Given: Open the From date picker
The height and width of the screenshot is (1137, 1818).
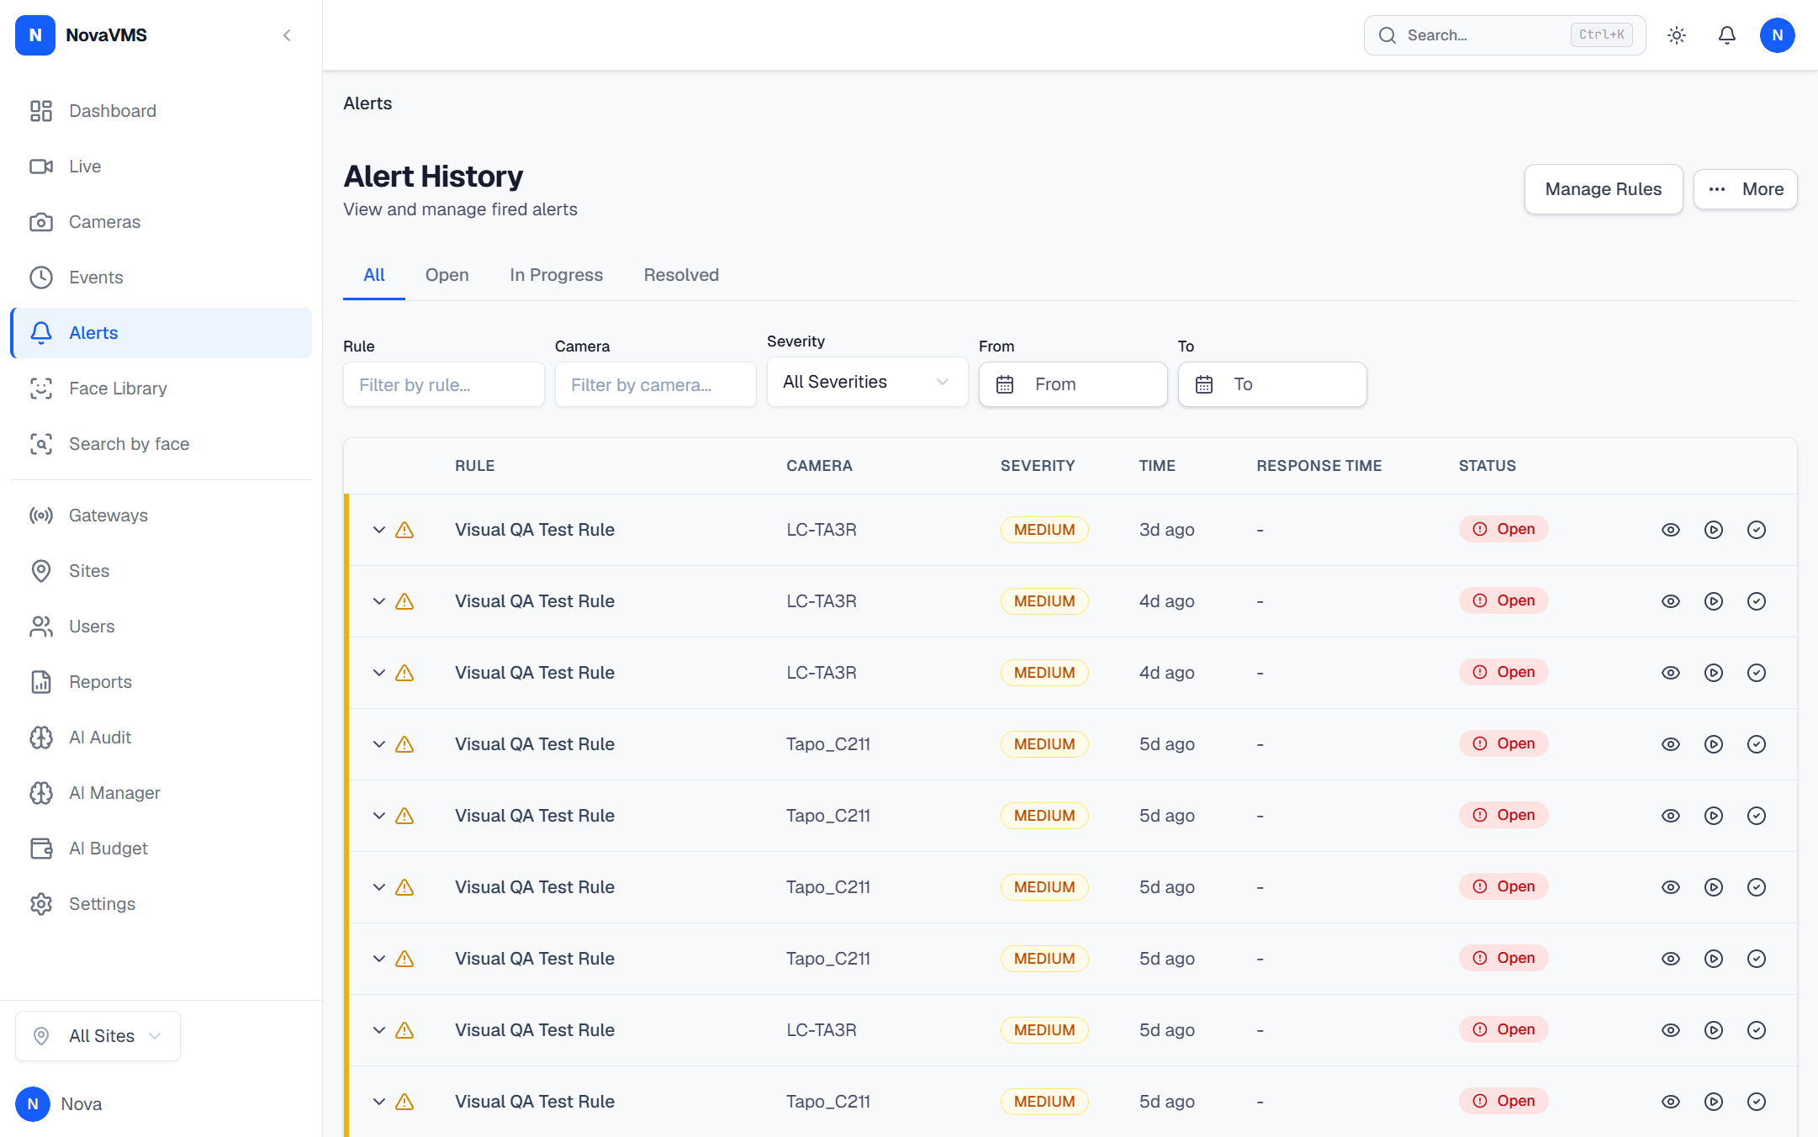Looking at the screenshot, I should pos(1073,384).
